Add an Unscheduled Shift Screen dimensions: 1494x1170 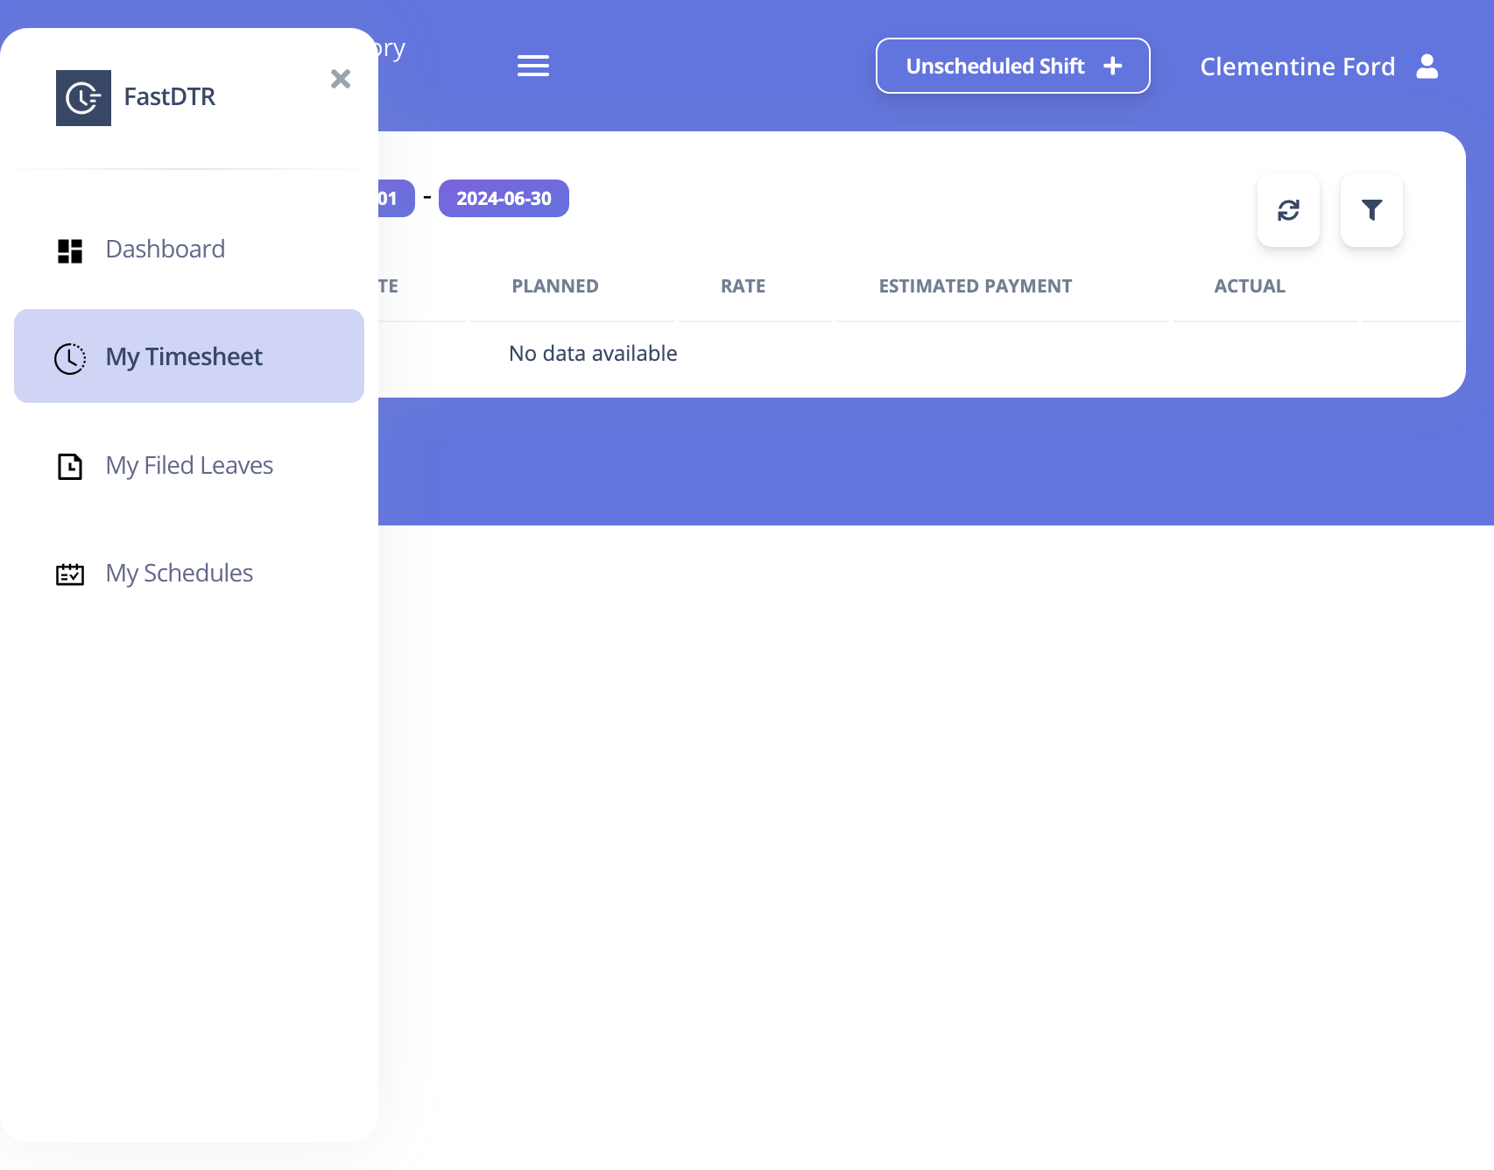tap(1013, 66)
